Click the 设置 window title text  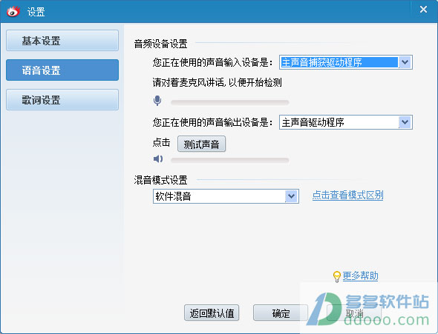pyautogui.click(x=36, y=12)
